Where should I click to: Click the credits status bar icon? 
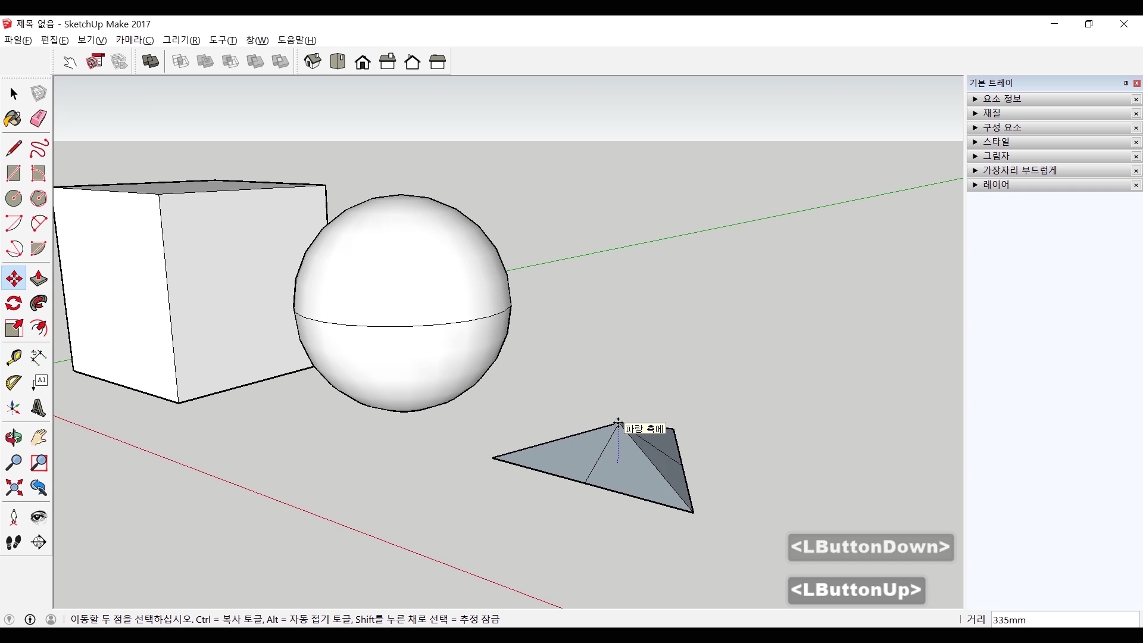coord(30,619)
